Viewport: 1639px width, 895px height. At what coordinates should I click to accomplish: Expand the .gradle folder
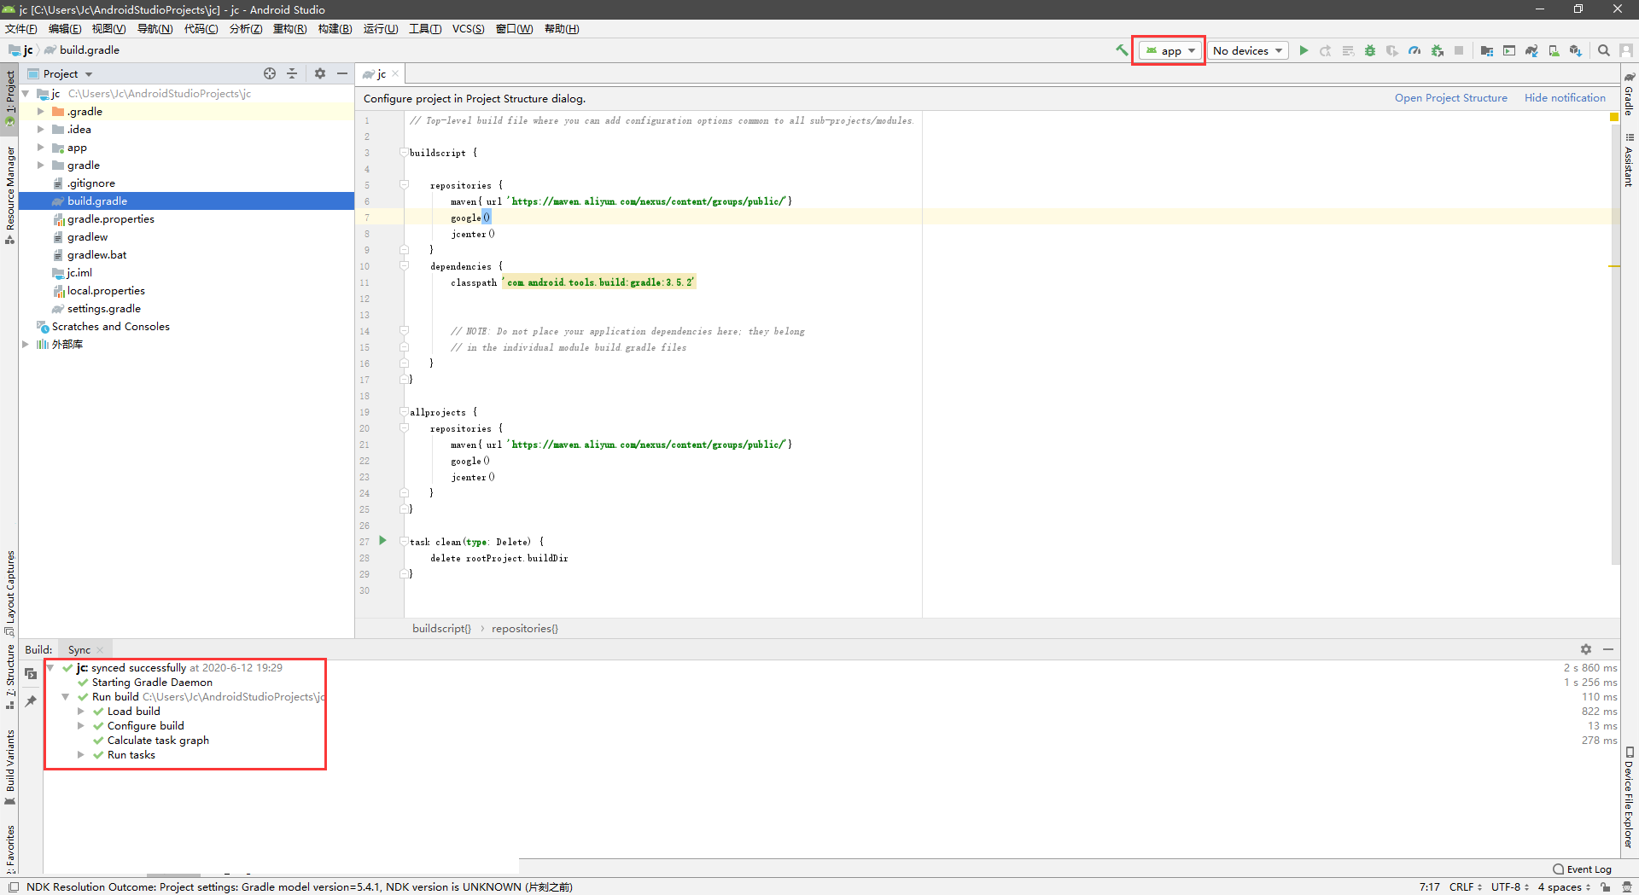click(40, 112)
